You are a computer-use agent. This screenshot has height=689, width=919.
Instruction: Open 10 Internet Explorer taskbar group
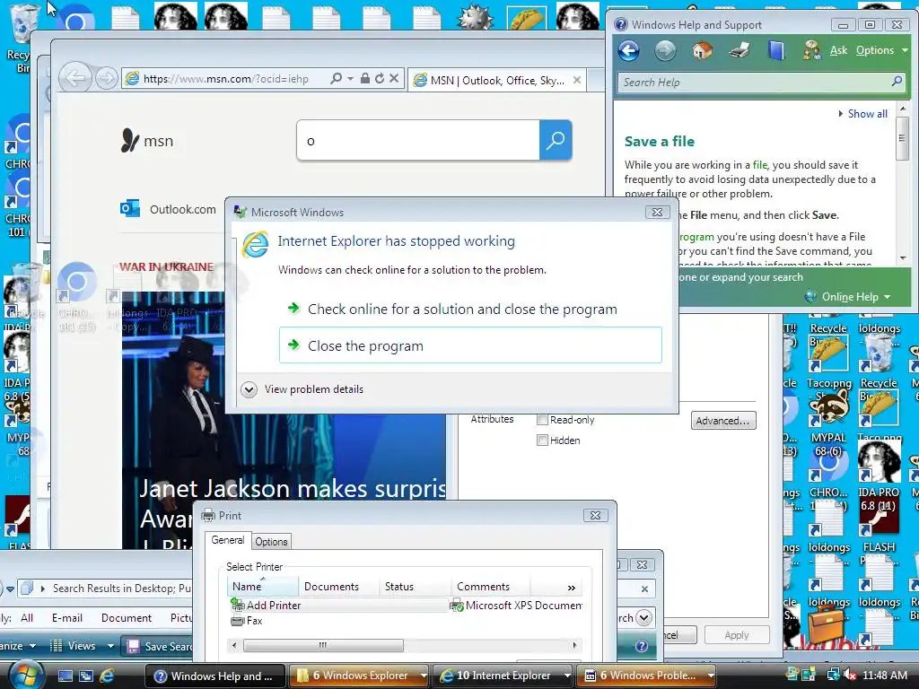tap(503, 676)
